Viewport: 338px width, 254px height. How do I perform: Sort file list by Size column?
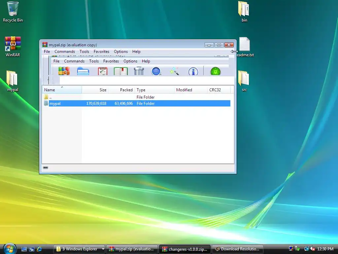pos(95,90)
